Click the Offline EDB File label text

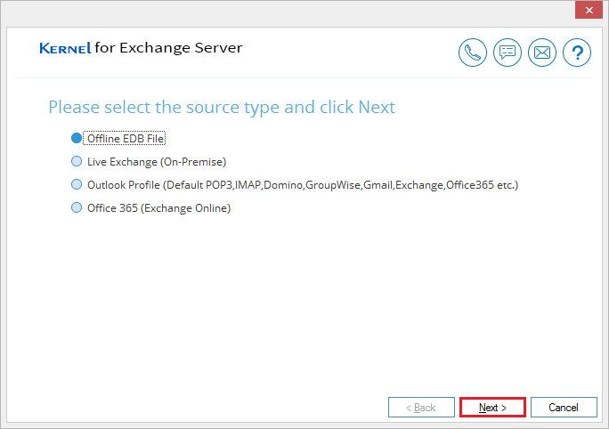[x=125, y=139]
